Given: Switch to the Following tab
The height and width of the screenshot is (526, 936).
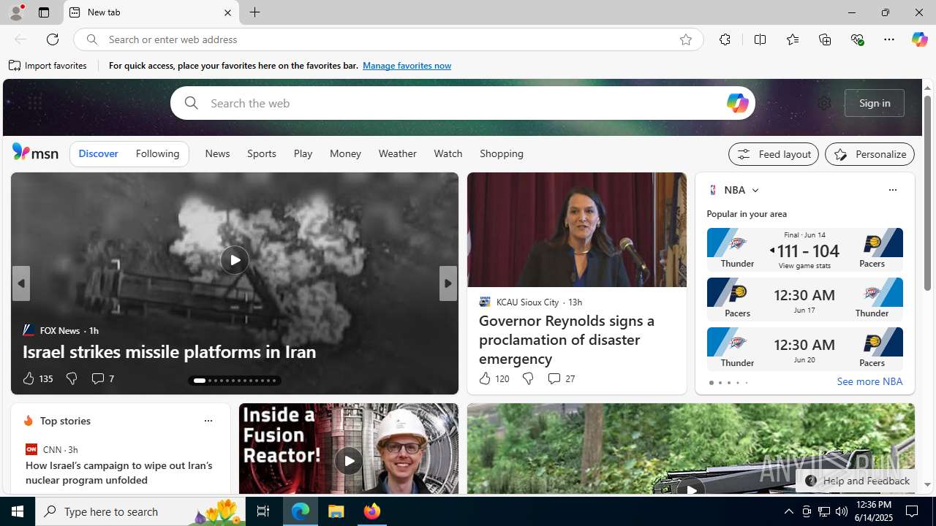Looking at the screenshot, I should [x=157, y=154].
